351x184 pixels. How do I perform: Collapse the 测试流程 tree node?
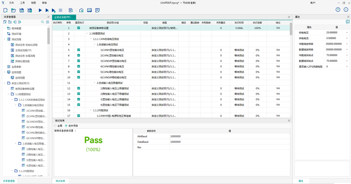[5, 39]
